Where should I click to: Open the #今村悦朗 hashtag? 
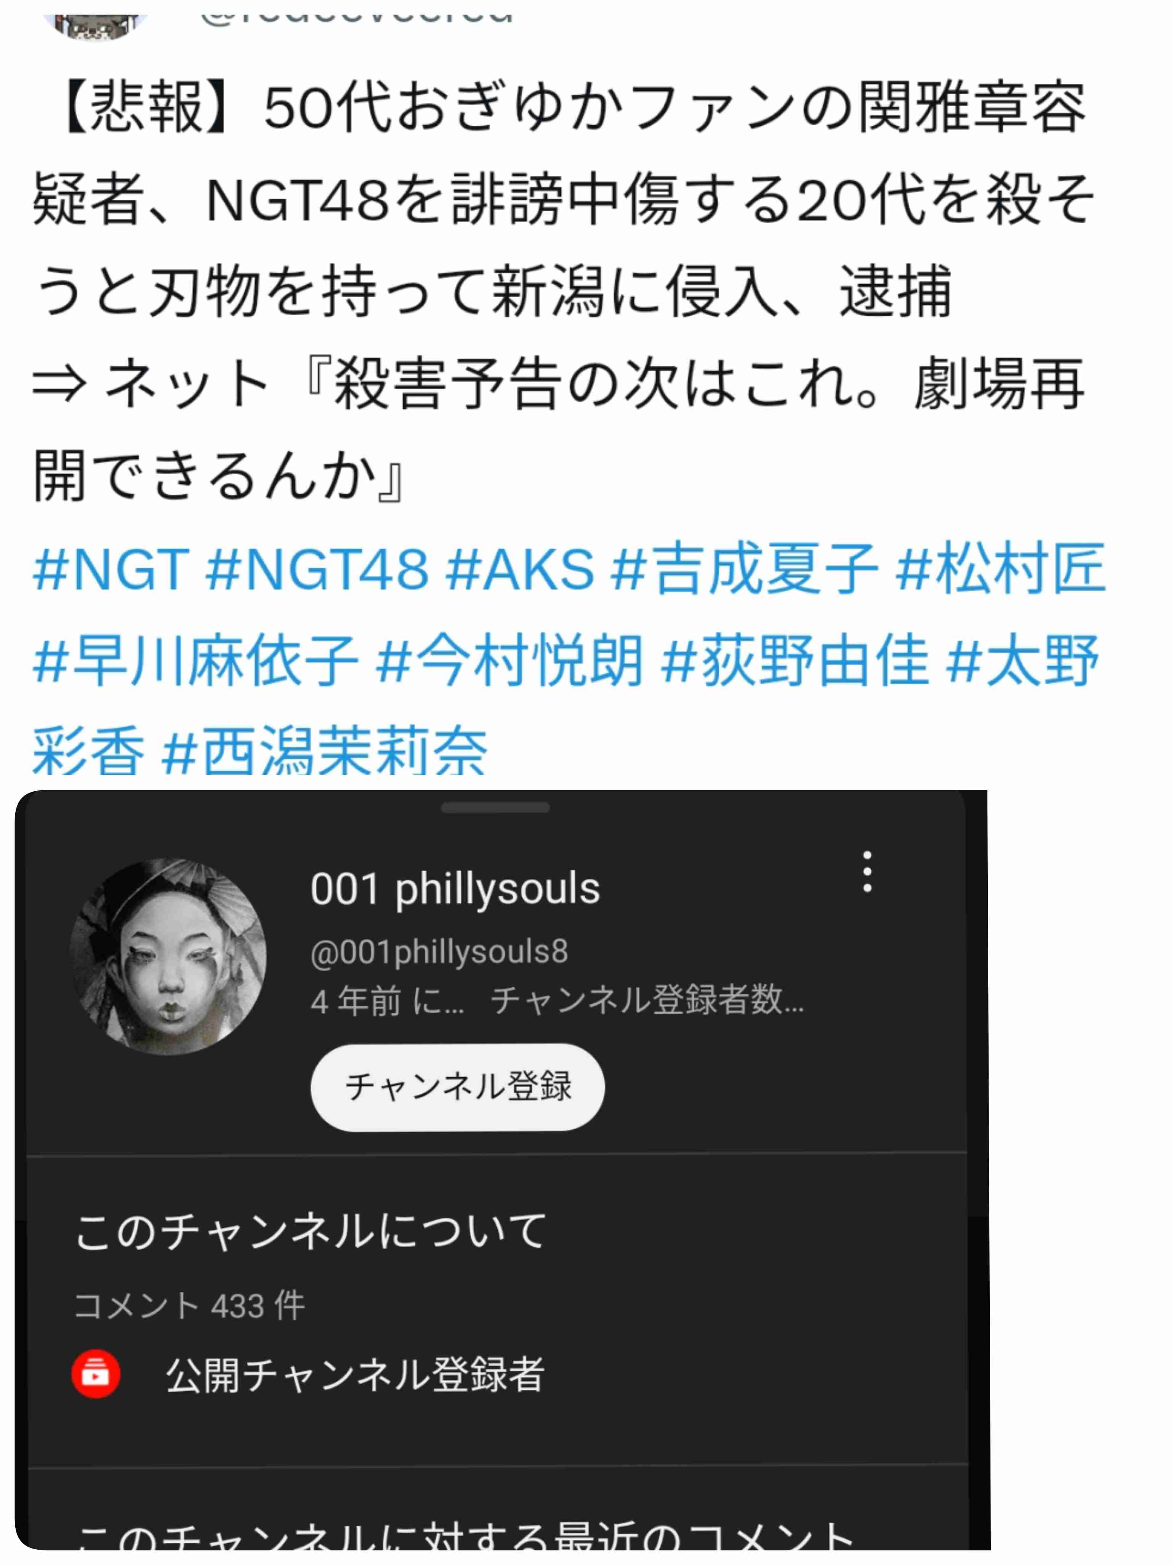click(510, 660)
